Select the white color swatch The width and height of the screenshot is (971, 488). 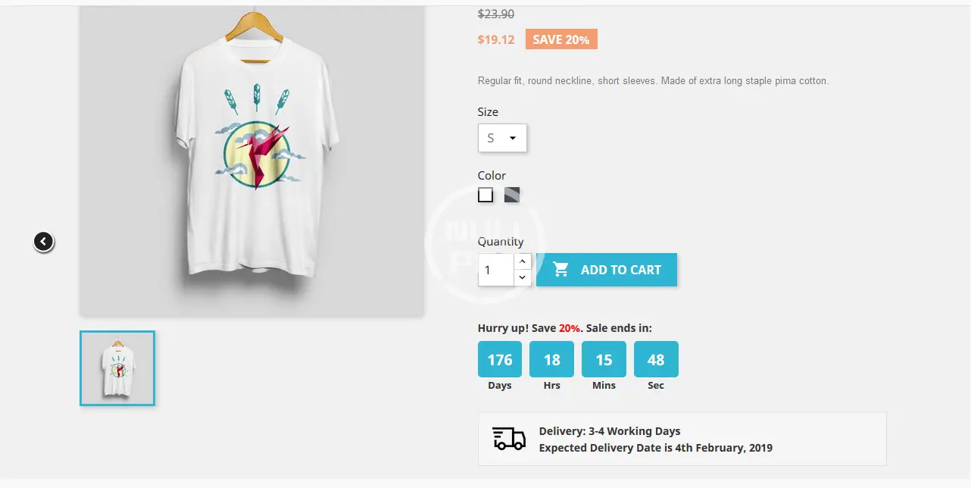485,195
